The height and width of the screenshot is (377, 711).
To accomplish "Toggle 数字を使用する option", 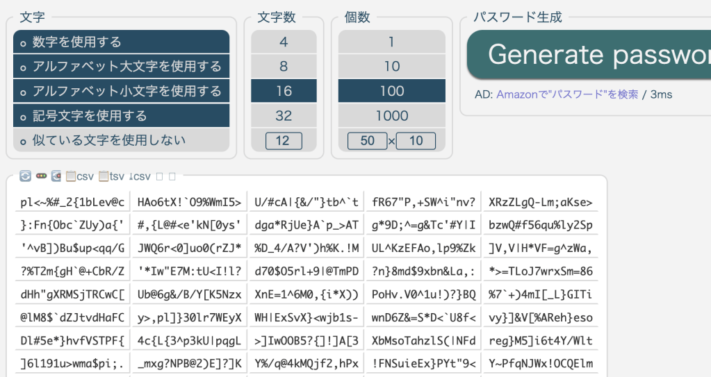I will click(x=121, y=42).
